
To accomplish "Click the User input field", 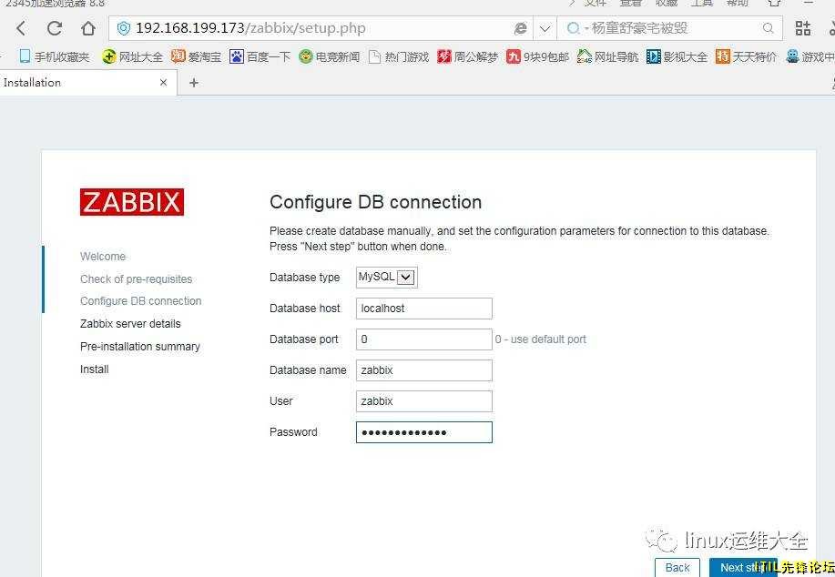I will click(x=424, y=401).
